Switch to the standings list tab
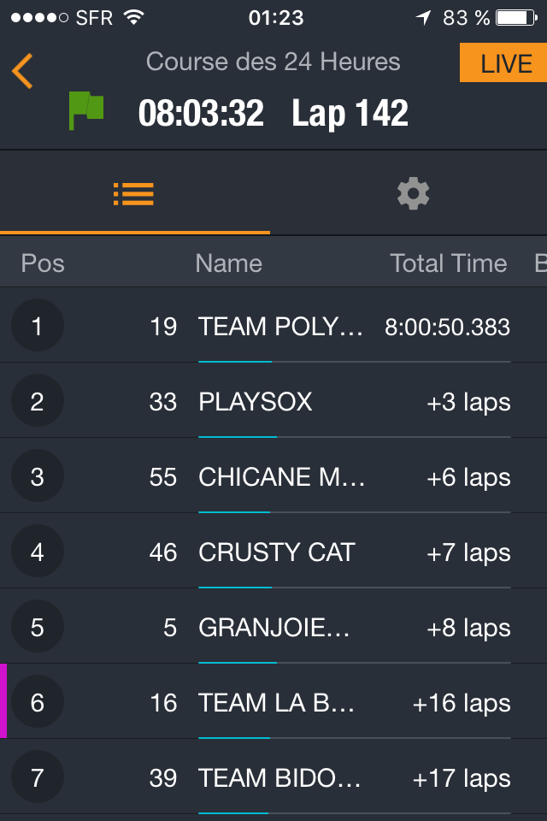This screenshot has height=821, width=547. [x=134, y=194]
